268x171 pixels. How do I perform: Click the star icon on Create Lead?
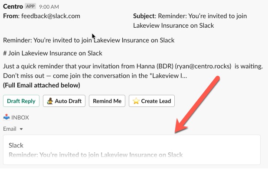pos(136,101)
